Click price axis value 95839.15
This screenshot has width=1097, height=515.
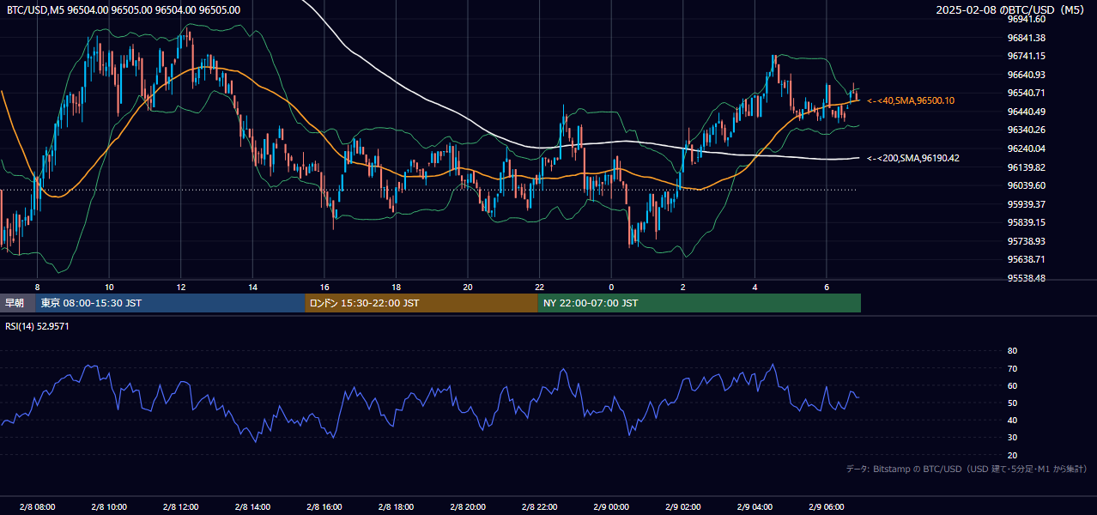1027,222
